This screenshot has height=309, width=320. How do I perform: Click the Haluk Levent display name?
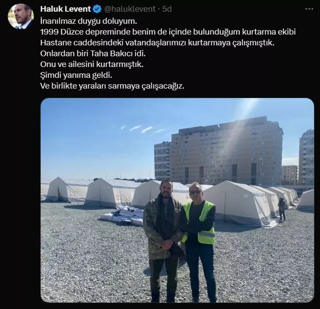[65, 9]
